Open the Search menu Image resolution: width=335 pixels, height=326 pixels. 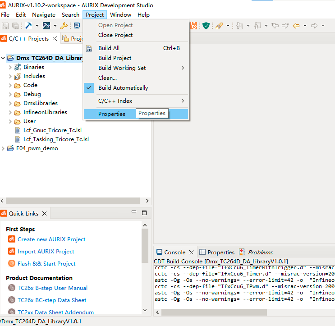pos(70,15)
